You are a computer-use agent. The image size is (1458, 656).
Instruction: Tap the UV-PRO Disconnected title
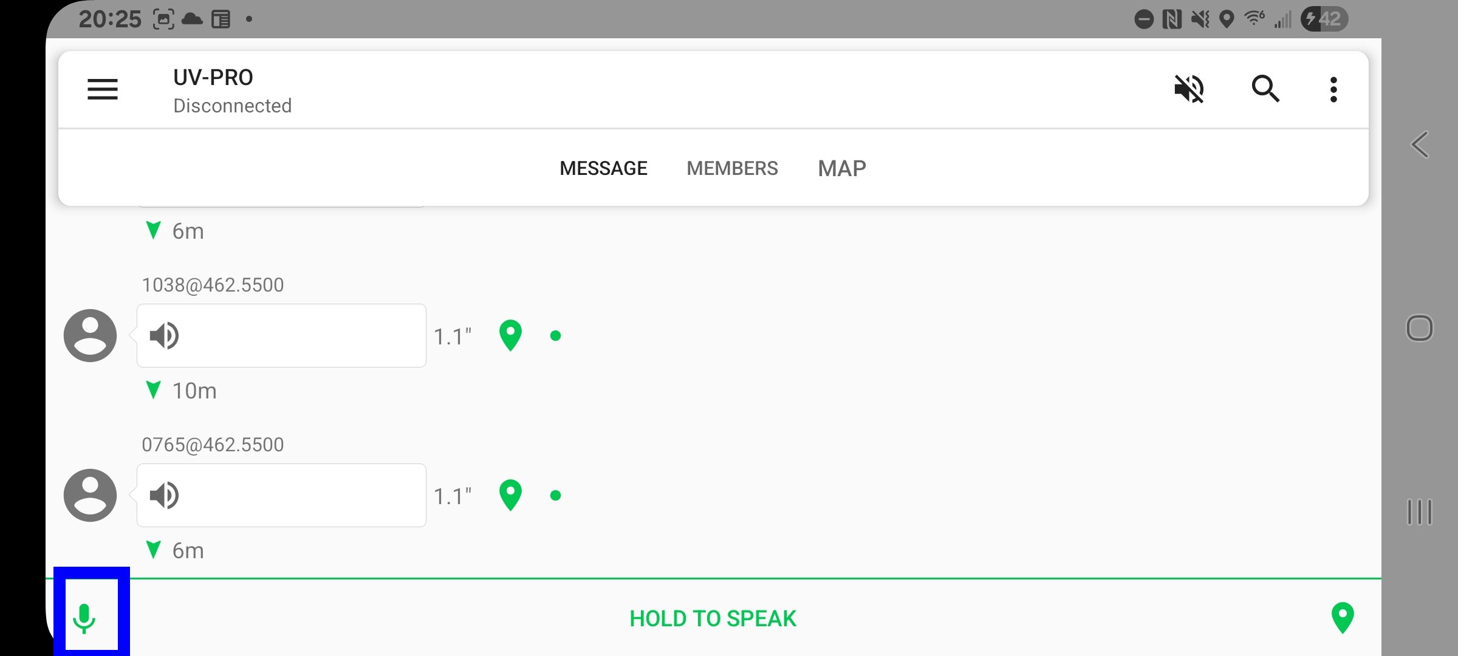click(232, 91)
